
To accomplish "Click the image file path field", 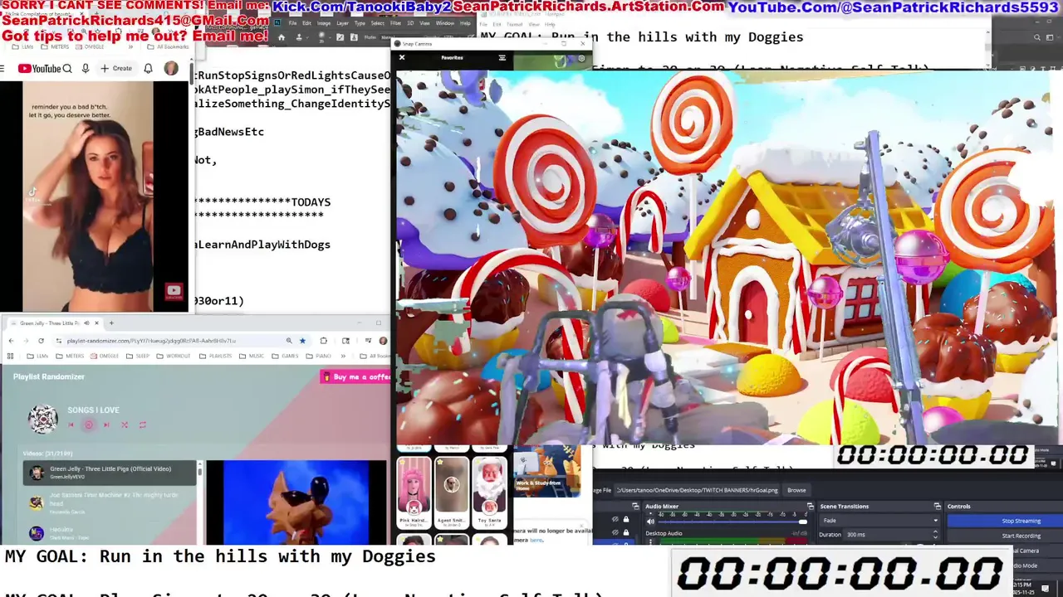I will 698,490.
